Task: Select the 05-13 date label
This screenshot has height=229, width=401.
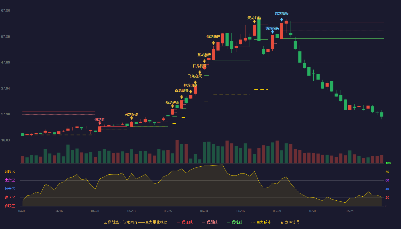Action: 131,211
